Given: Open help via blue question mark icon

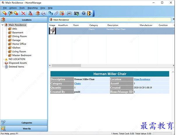Looking at the screenshot, I should 84,13.
